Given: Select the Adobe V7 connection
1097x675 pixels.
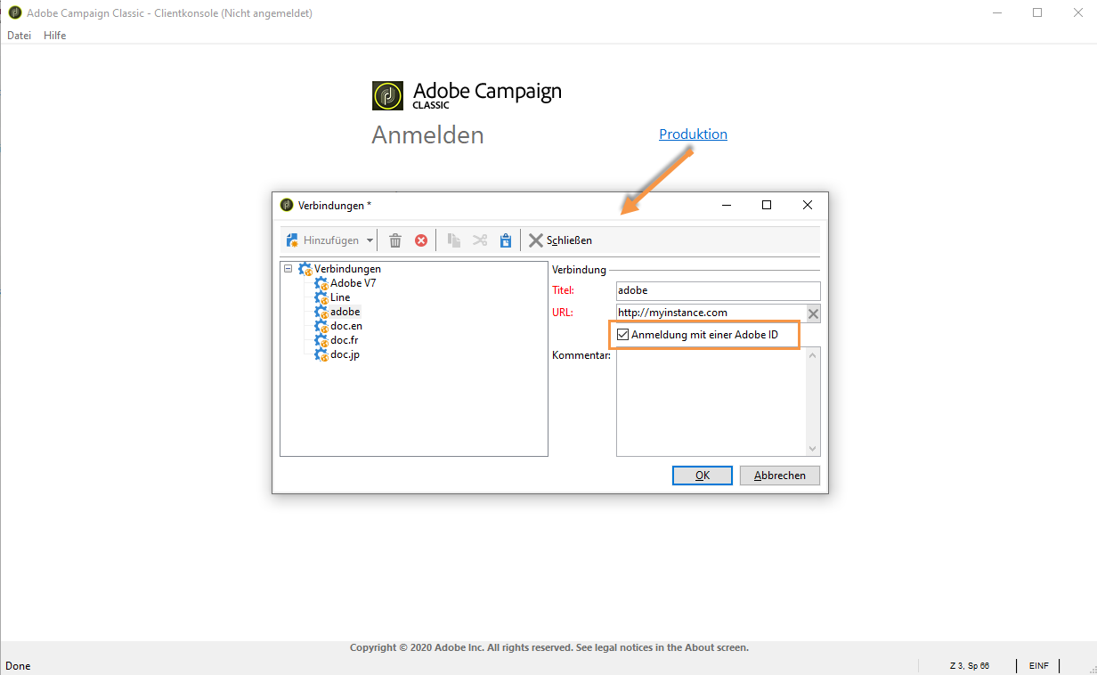Looking at the screenshot, I should tap(353, 283).
